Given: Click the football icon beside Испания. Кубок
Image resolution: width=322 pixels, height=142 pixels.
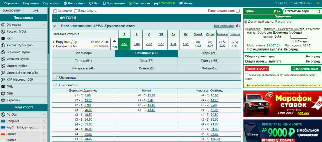Looking at the screenshot, I should [3, 59].
